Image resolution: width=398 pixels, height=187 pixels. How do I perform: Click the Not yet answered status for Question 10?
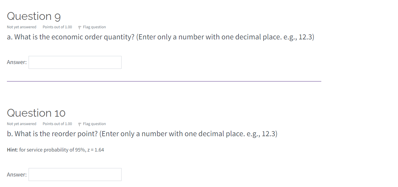click(x=21, y=124)
